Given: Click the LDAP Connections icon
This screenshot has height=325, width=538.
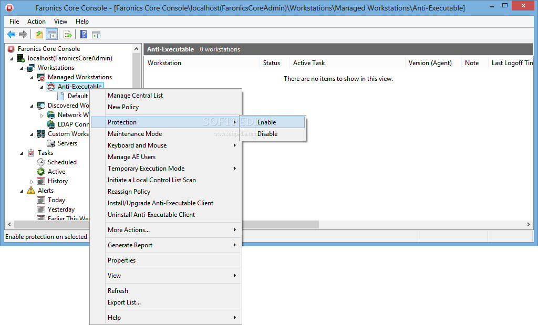Looking at the screenshot, I should [x=51, y=124].
